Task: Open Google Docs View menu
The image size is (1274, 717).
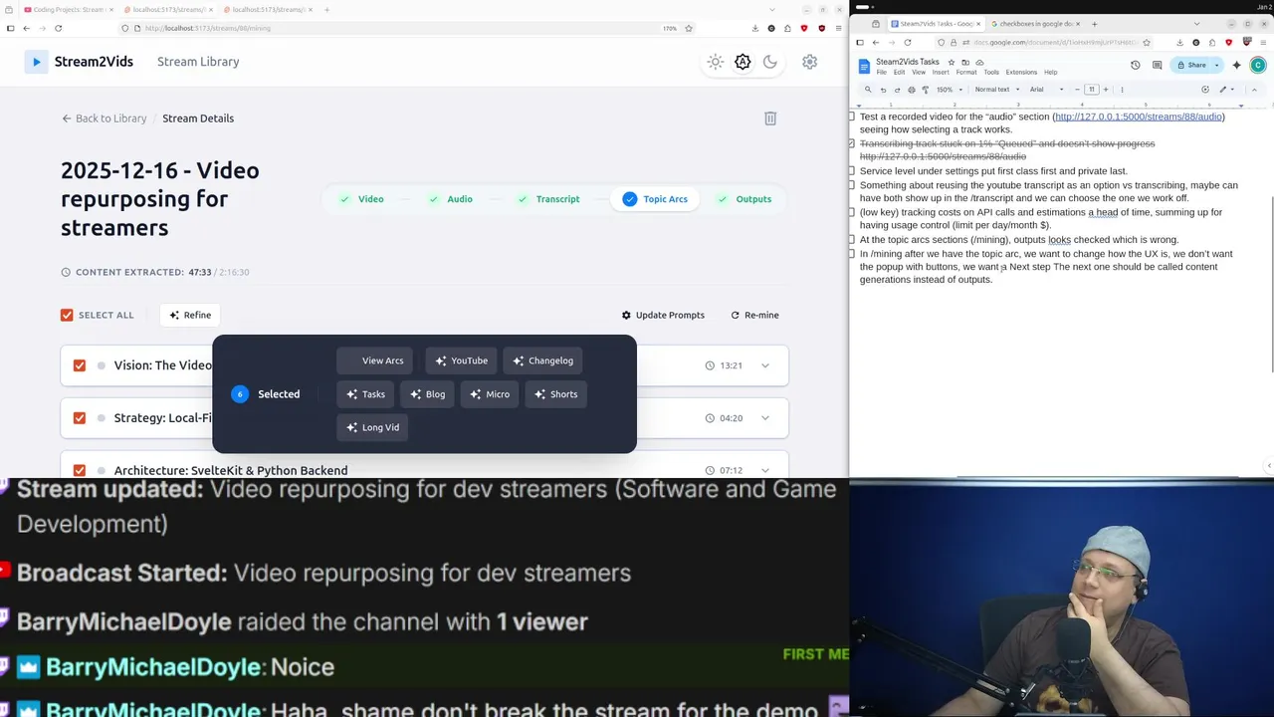Action: click(919, 73)
